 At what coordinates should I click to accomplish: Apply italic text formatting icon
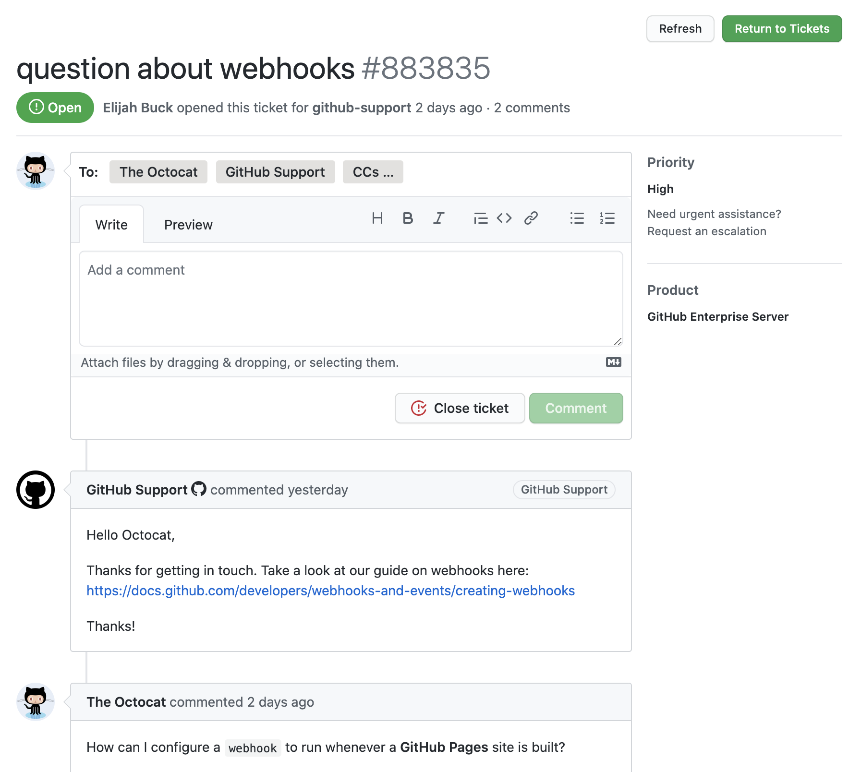pos(438,218)
